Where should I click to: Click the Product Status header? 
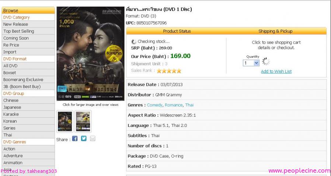pos(177,31)
